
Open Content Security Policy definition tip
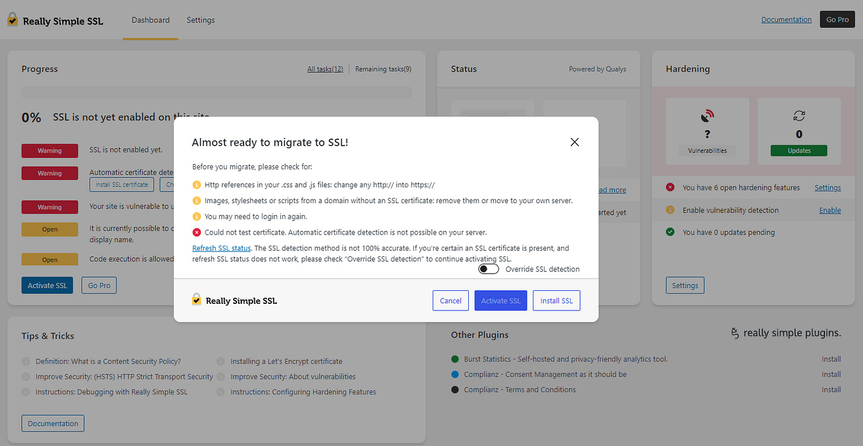click(x=108, y=361)
